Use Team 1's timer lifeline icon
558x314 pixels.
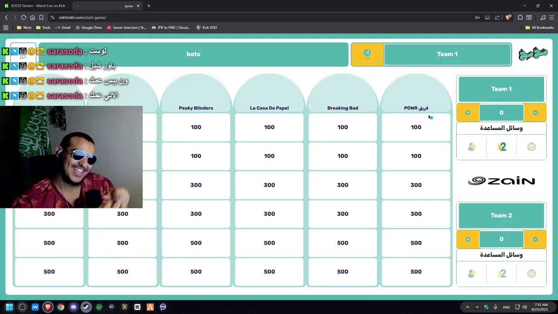pyautogui.click(x=531, y=147)
